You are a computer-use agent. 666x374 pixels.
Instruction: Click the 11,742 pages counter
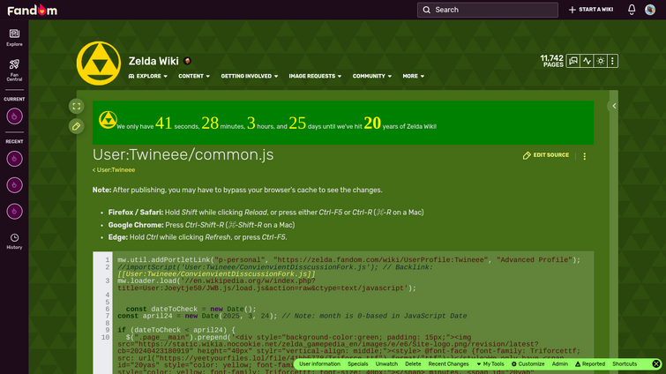(551, 61)
